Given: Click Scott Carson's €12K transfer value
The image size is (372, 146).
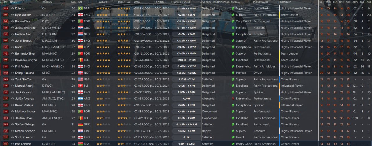Looking at the screenshot, I should point(186,137).
